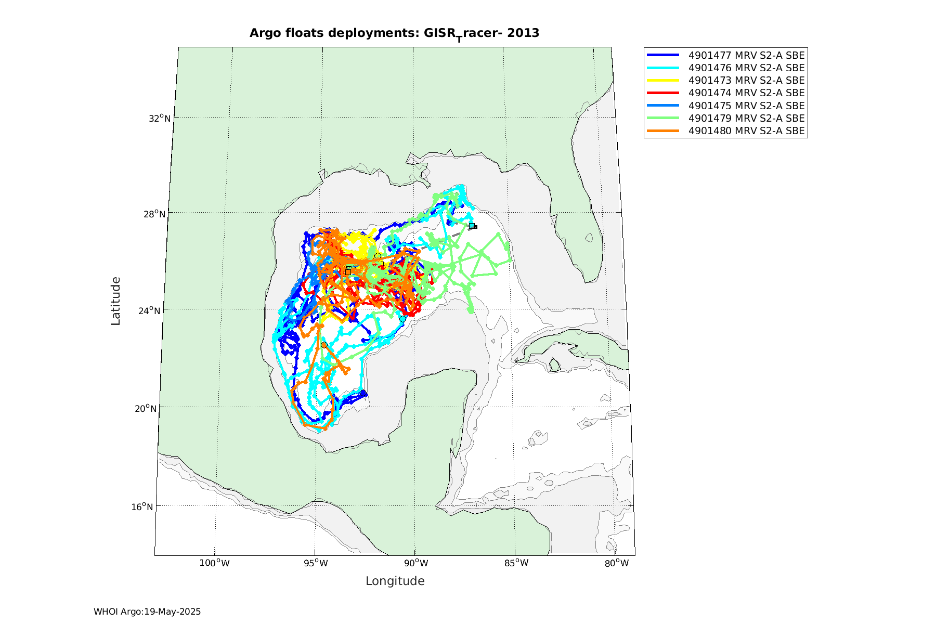Click the chart title Argo floats deployments

(394, 34)
